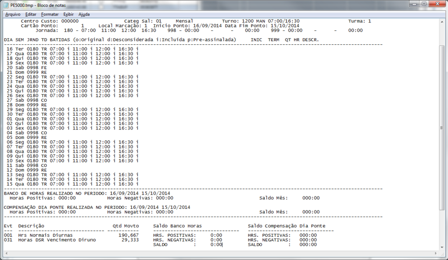Image resolution: width=448 pixels, height=260 pixels.
Task: Click the row '30 Ter 0180 TR'
Action: pyautogui.click(x=73, y=114)
